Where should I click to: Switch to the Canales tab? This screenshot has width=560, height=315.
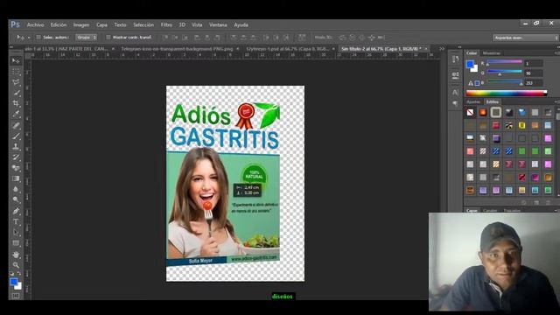(x=490, y=210)
